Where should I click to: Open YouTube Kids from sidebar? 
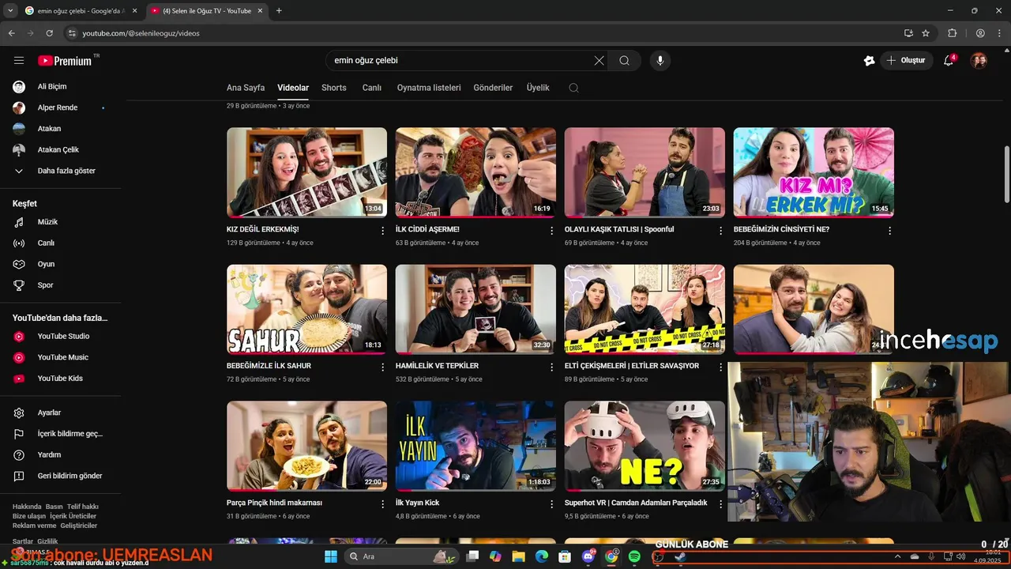pos(60,379)
